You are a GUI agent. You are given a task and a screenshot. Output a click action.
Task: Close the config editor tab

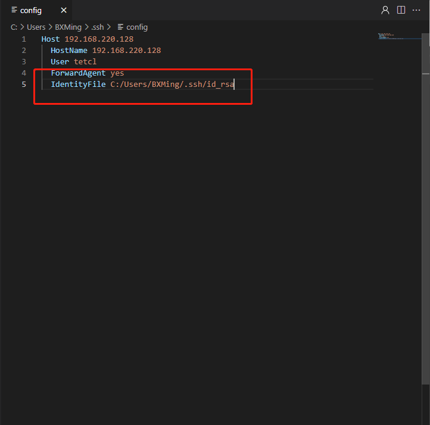pos(64,10)
